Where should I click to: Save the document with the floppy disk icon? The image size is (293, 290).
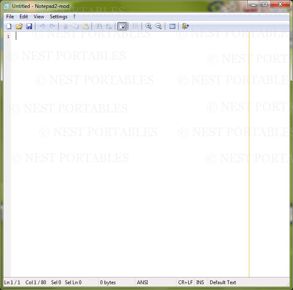tap(29, 26)
